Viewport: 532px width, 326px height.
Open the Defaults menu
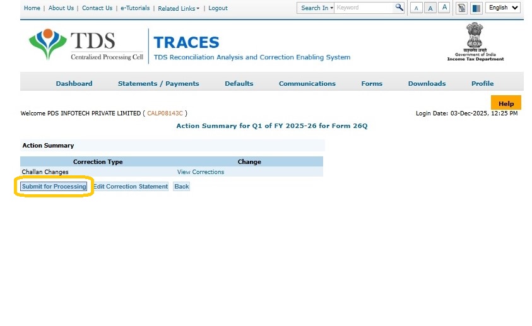pos(239,83)
